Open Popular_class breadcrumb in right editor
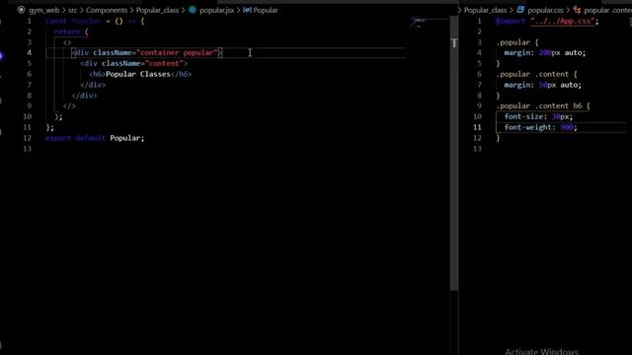 [485, 10]
